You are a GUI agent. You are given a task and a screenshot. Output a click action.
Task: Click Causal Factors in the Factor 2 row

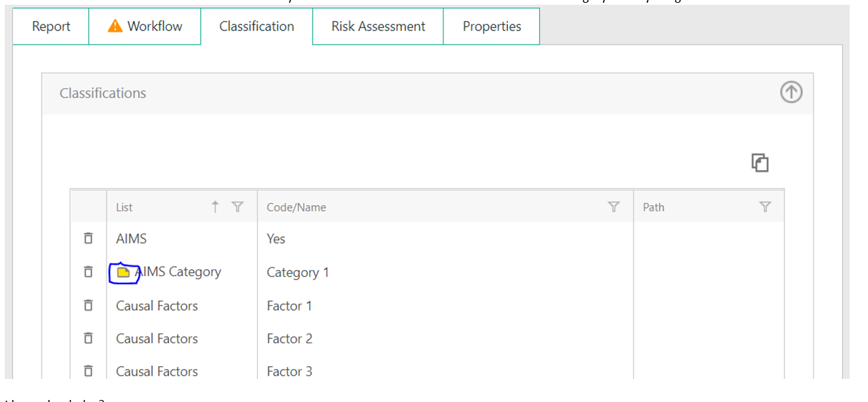(157, 338)
